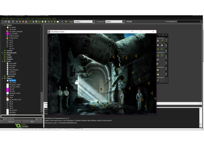Open the Scripts menu
204x145 pixels.
28,18
